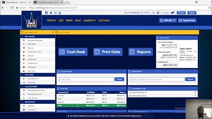Viewport: 212px width, 119px height.
Task: Click the Odds Search button
Action: click(x=190, y=79)
